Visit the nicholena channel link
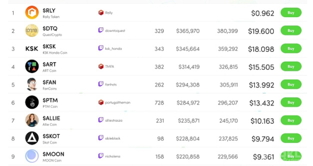This screenshot has width=313, height=166. 113,157
